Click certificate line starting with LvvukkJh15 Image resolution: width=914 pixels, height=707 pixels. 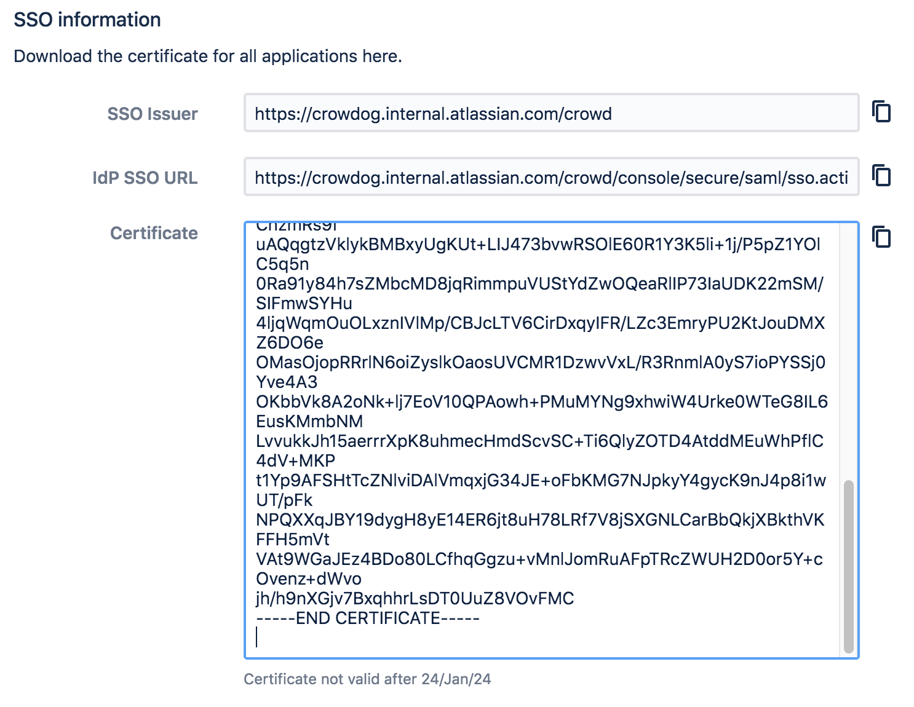tap(539, 441)
